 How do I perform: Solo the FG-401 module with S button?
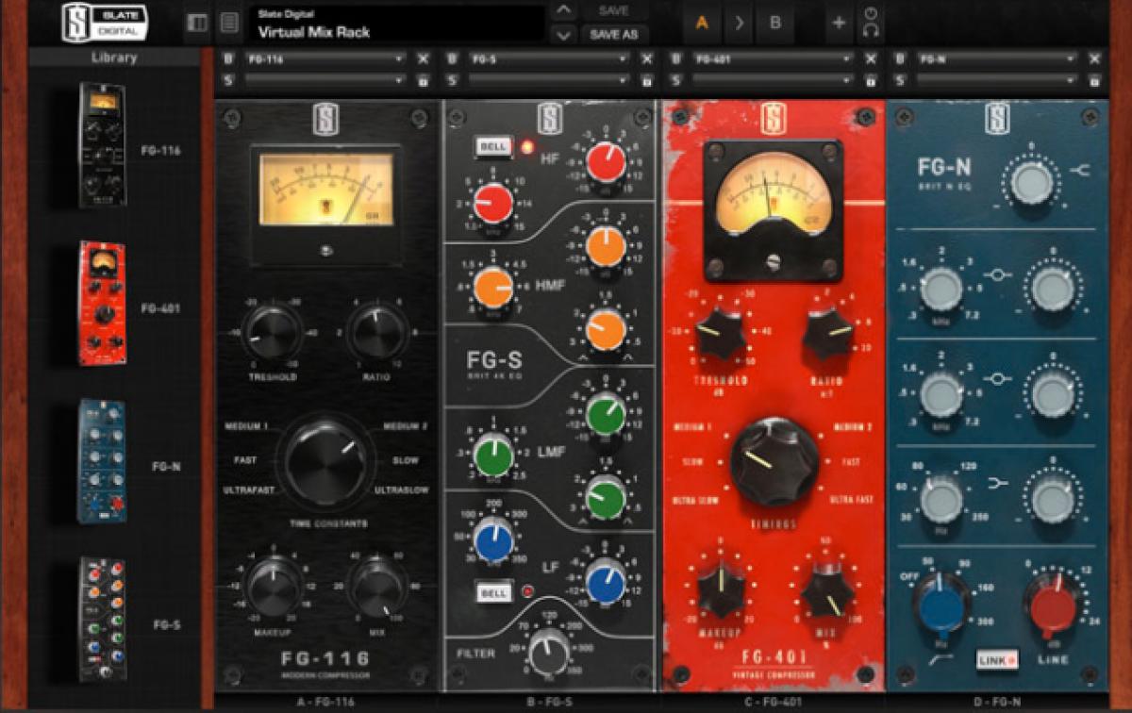[675, 81]
